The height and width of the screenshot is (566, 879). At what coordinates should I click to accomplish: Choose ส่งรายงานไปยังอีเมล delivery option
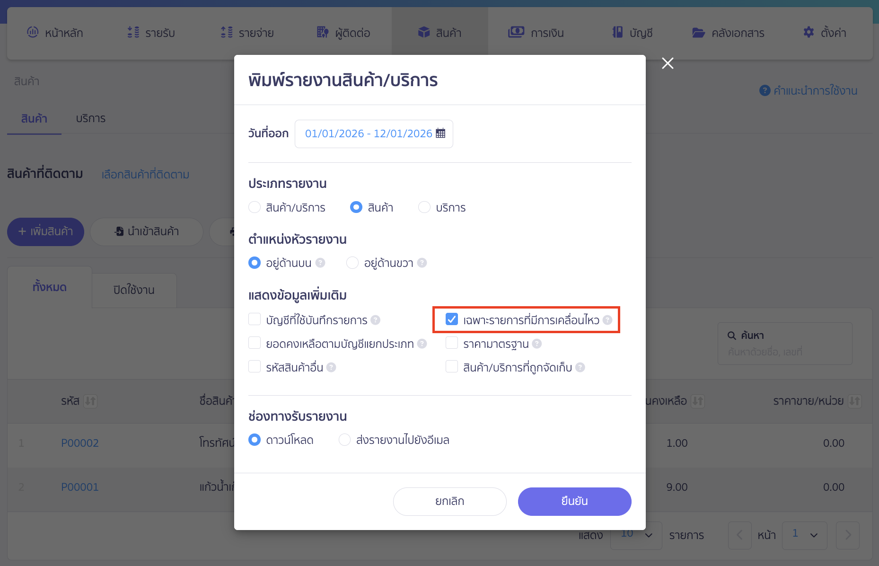(x=344, y=440)
